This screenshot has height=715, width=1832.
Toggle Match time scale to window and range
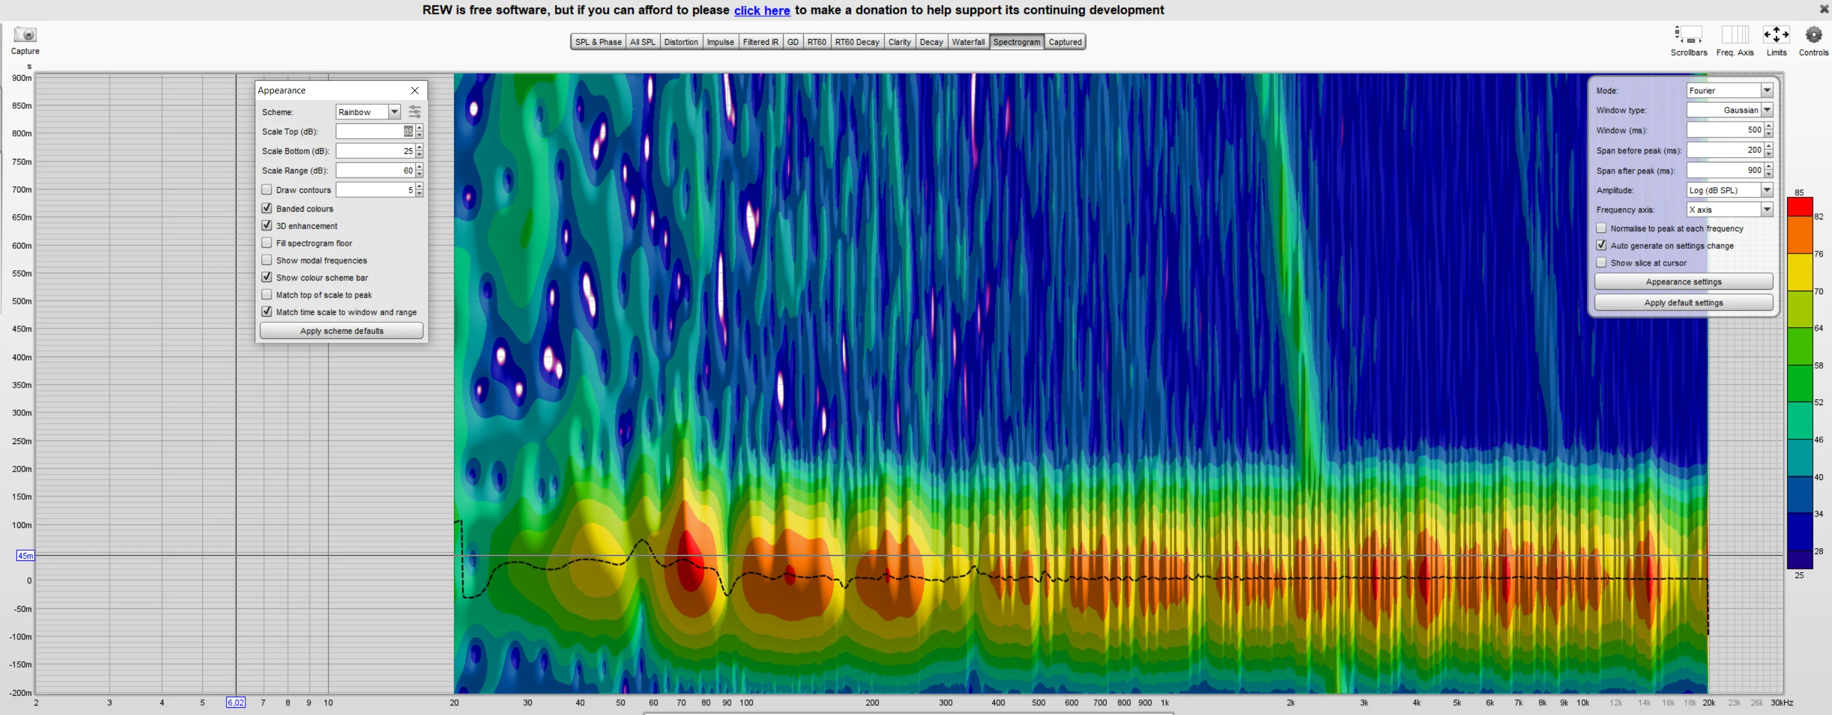pyautogui.click(x=267, y=311)
